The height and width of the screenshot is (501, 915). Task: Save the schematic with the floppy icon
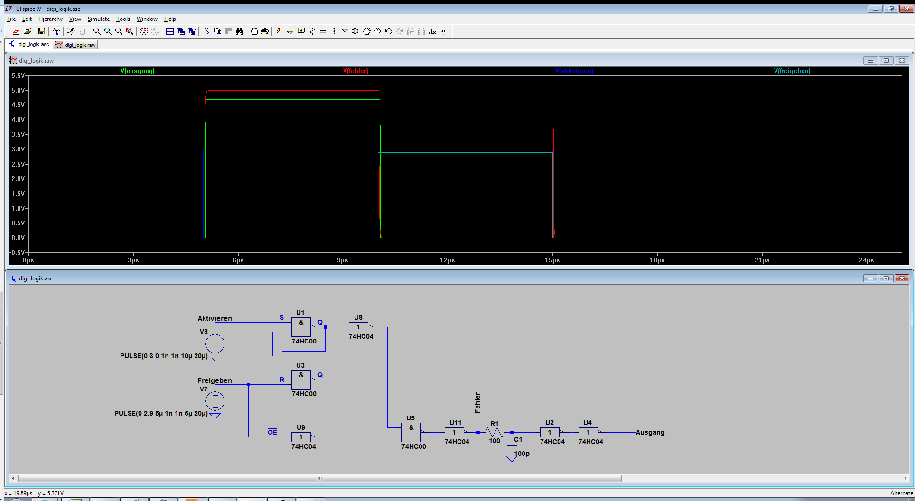(42, 31)
